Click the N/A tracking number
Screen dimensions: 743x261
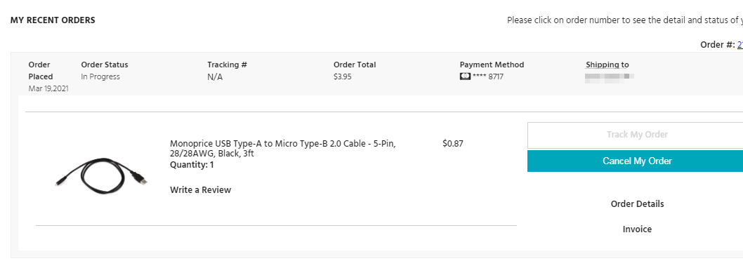tap(215, 77)
